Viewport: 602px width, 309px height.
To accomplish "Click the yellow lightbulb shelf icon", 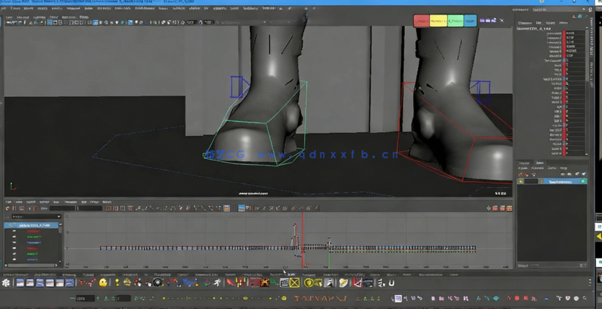I will click(116, 283).
